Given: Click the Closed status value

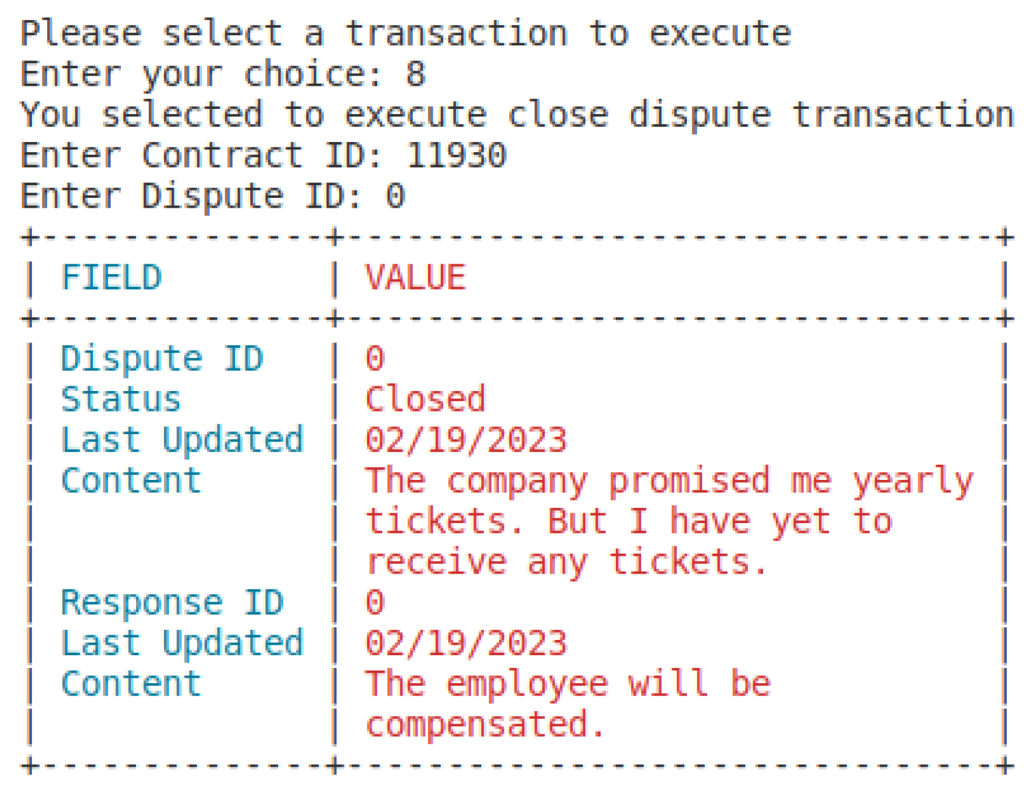Looking at the screenshot, I should click(425, 400).
